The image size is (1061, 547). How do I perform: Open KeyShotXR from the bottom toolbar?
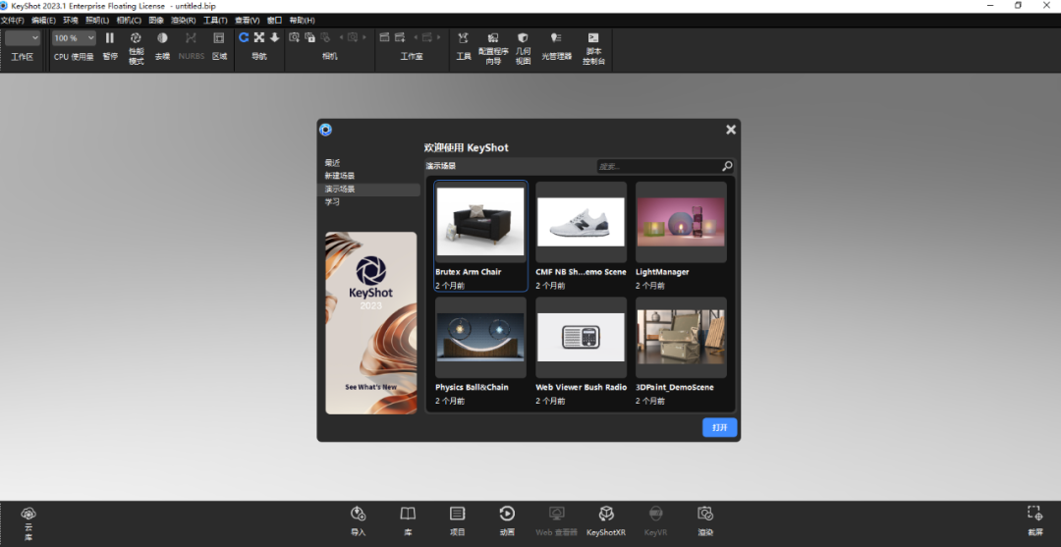coord(606,514)
